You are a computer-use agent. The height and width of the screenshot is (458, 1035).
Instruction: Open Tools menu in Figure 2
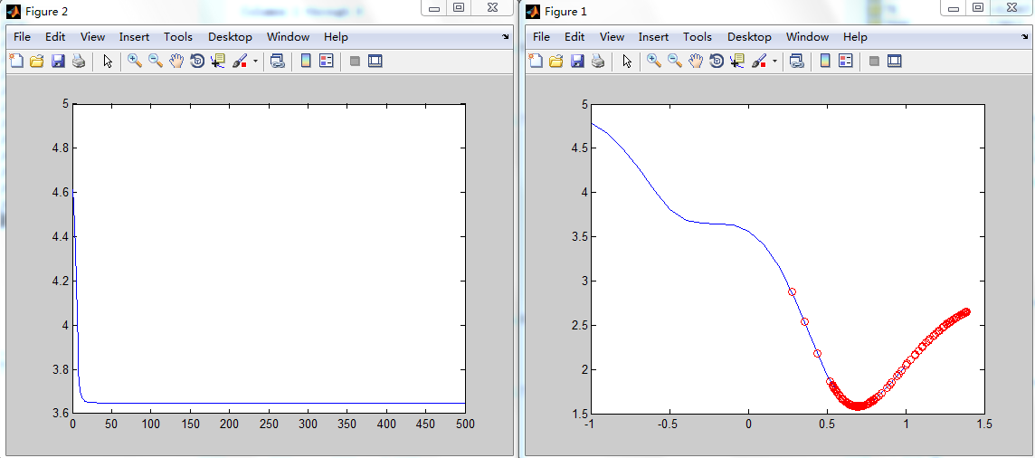[x=178, y=37]
